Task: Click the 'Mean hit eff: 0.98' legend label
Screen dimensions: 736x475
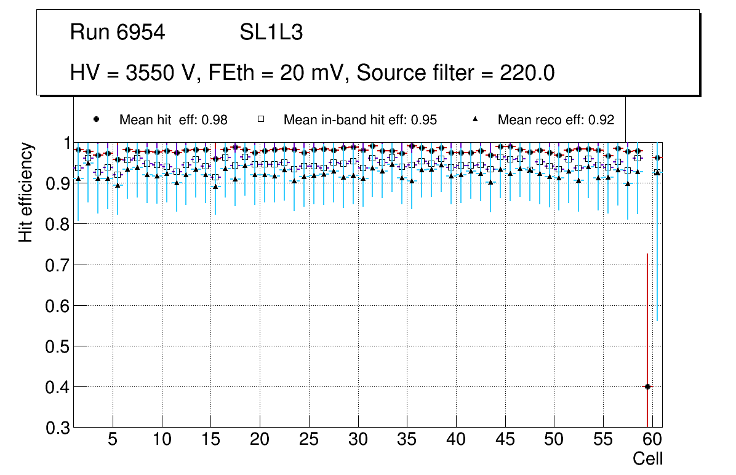Action: 174,120
